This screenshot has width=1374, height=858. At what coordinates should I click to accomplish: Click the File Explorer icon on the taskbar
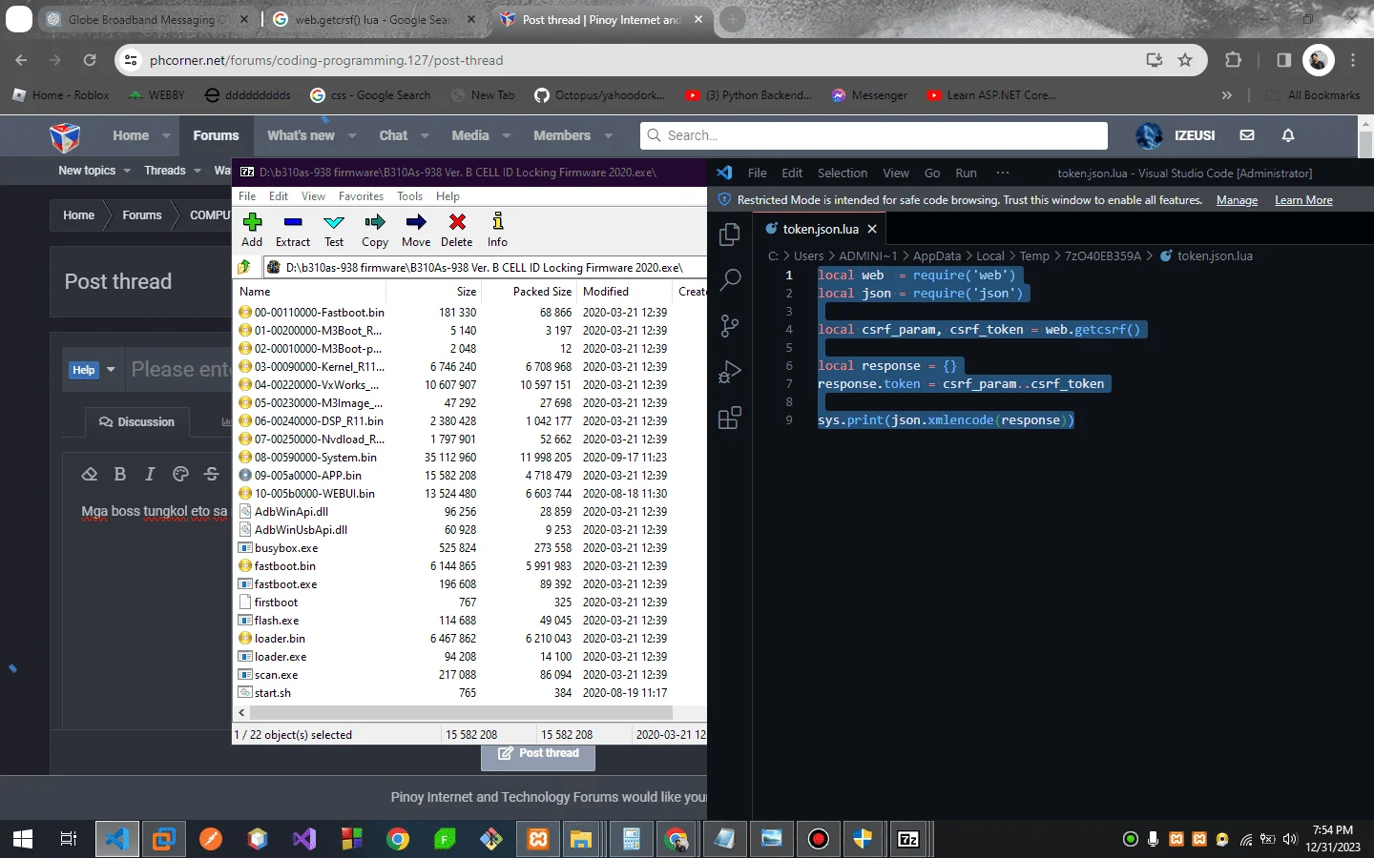click(581, 839)
